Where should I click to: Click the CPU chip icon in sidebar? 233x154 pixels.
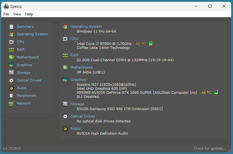pos(11,42)
